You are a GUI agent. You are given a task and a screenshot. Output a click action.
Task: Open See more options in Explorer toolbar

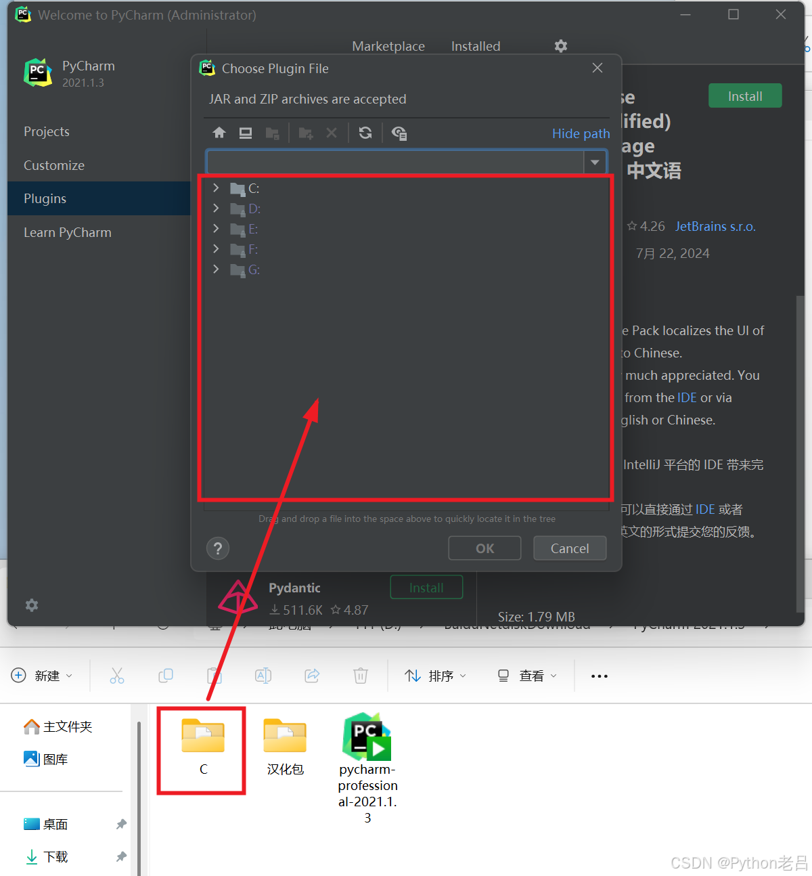[600, 676]
